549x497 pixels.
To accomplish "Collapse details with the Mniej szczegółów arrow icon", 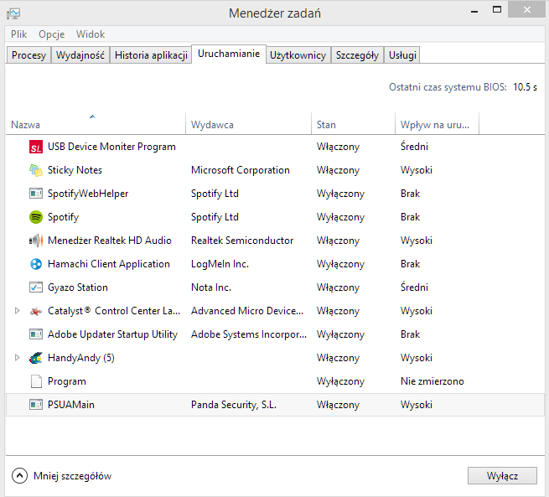I will click(x=19, y=476).
